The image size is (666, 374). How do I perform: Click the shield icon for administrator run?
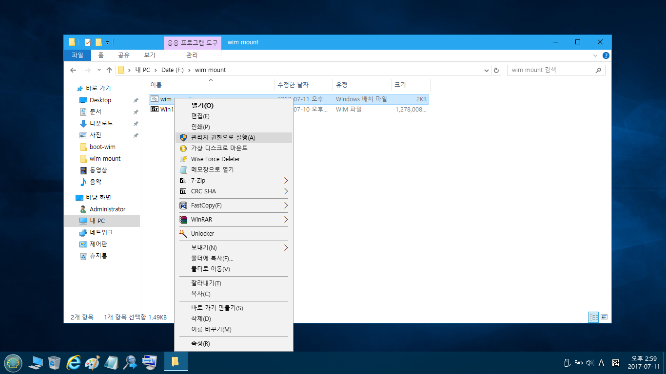(x=183, y=138)
